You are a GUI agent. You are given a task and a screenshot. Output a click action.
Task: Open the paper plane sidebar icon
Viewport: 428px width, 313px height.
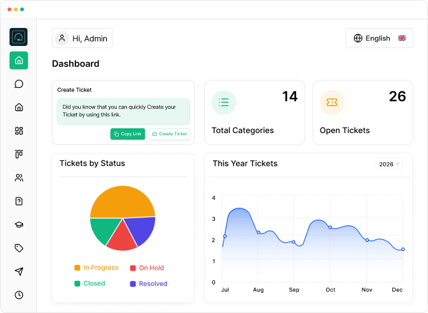point(19,271)
